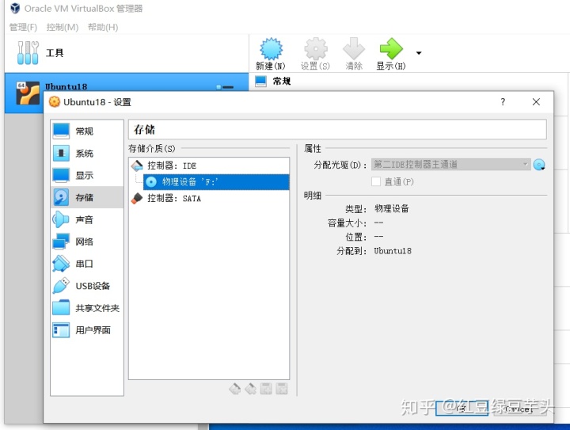The width and height of the screenshot is (570, 430).
Task: Click the help question mark in settings dialog
Action: click(503, 102)
